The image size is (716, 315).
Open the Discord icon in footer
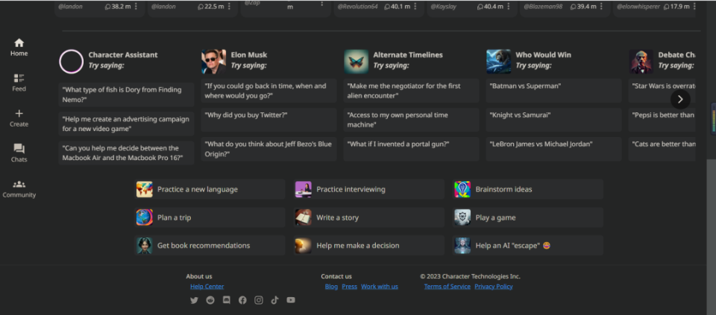click(x=227, y=300)
